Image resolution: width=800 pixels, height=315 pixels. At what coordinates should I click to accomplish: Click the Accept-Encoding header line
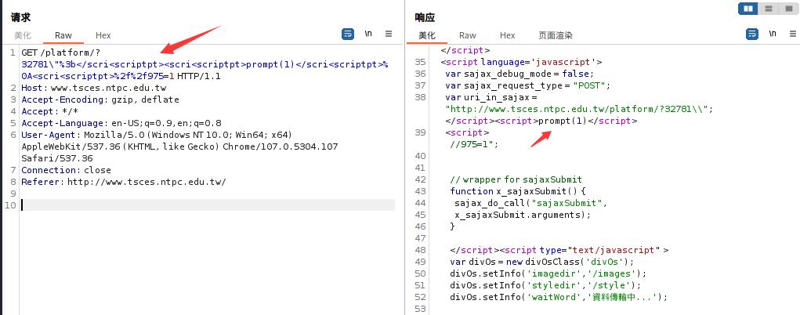point(100,100)
